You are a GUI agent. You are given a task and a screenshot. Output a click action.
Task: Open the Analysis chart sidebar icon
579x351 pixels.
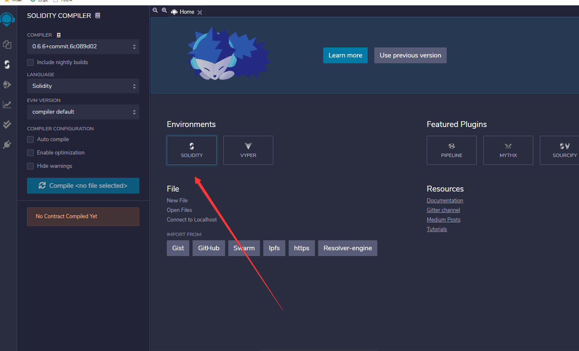(x=7, y=105)
